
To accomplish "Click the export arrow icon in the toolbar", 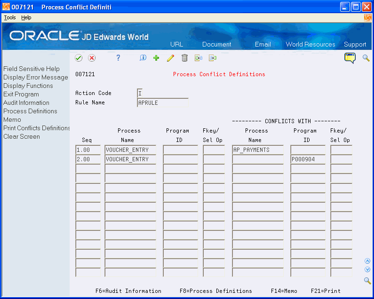I will click(x=213, y=58).
